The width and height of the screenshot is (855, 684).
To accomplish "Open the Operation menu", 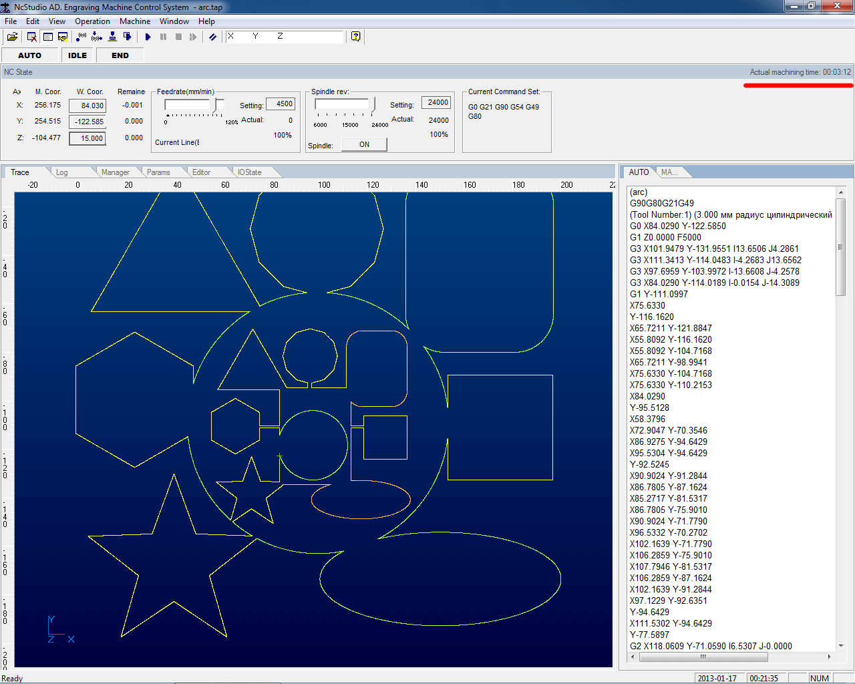I will (92, 21).
